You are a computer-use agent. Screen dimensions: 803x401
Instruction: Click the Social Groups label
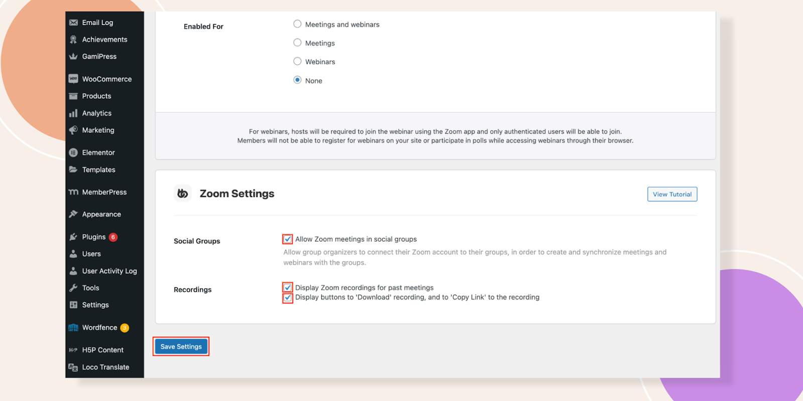point(197,241)
